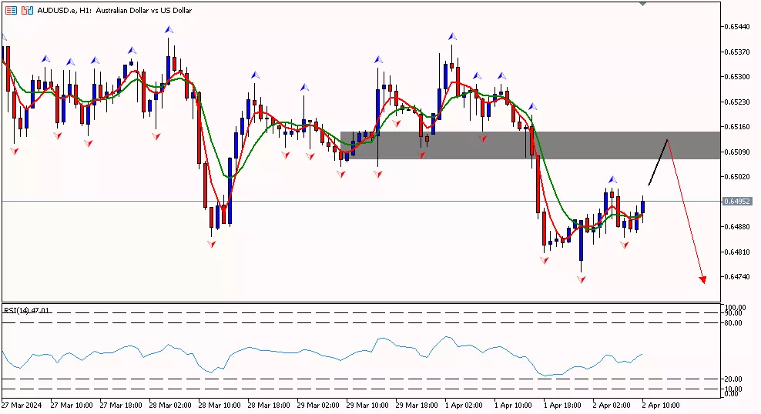The height and width of the screenshot is (414, 761).
Task: Click the 0.65020 price scale label
Action: point(736,177)
